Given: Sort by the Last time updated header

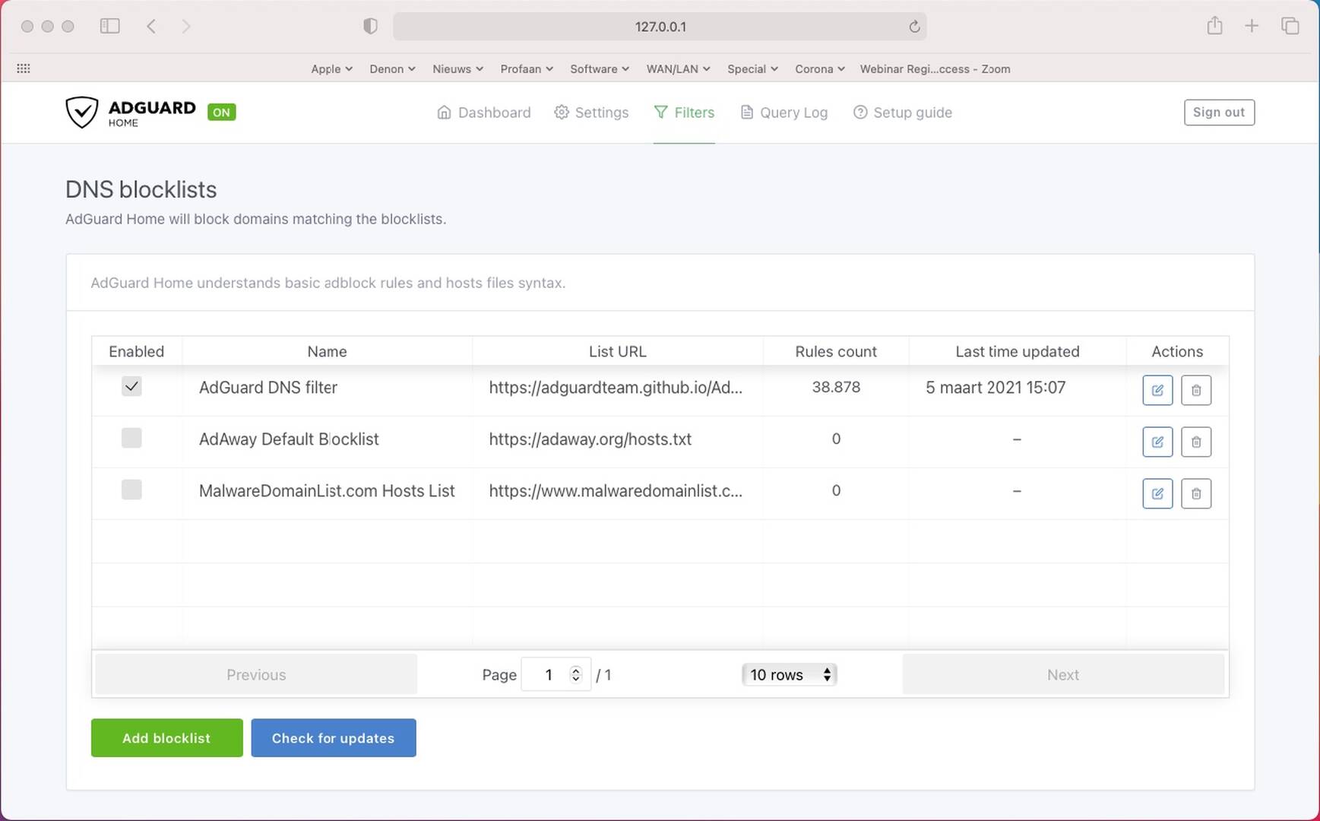Looking at the screenshot, I should (x=1018, y=351).
